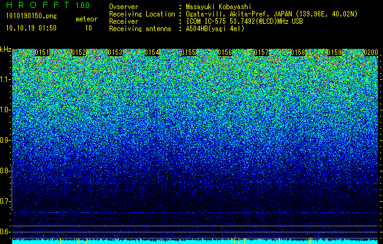The width and height of the screenshot is (383, 244).
Task: Click the 0.9 frequency axis label
Action: [5, 140]
